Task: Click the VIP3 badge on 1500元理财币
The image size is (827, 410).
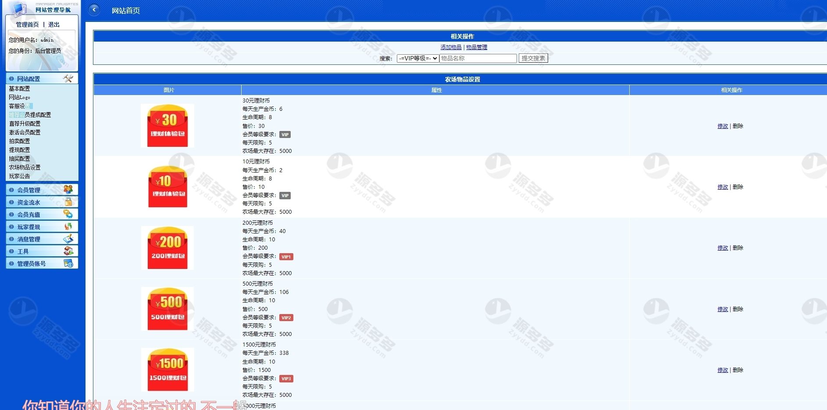Action: (x=286, y=378)
